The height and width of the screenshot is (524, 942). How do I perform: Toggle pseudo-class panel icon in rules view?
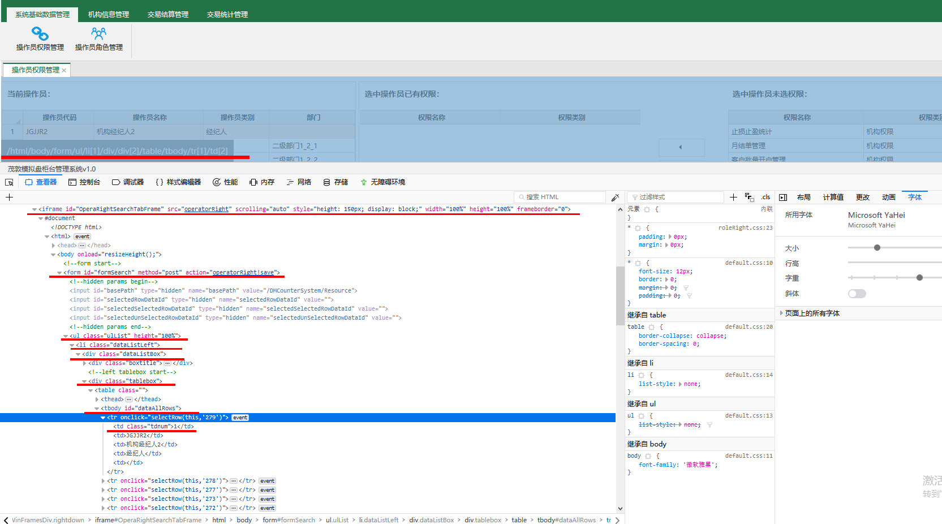click(750, 197)
